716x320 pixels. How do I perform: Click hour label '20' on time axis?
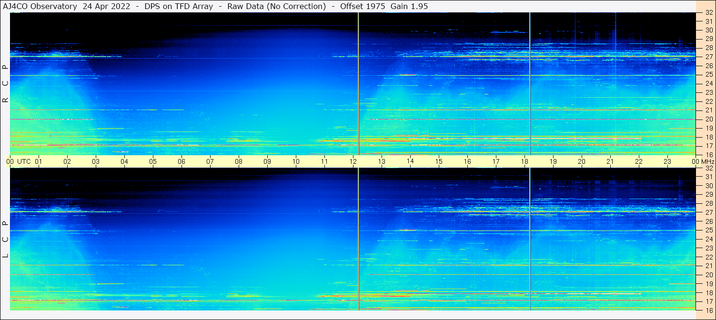(x=582, y=161)
